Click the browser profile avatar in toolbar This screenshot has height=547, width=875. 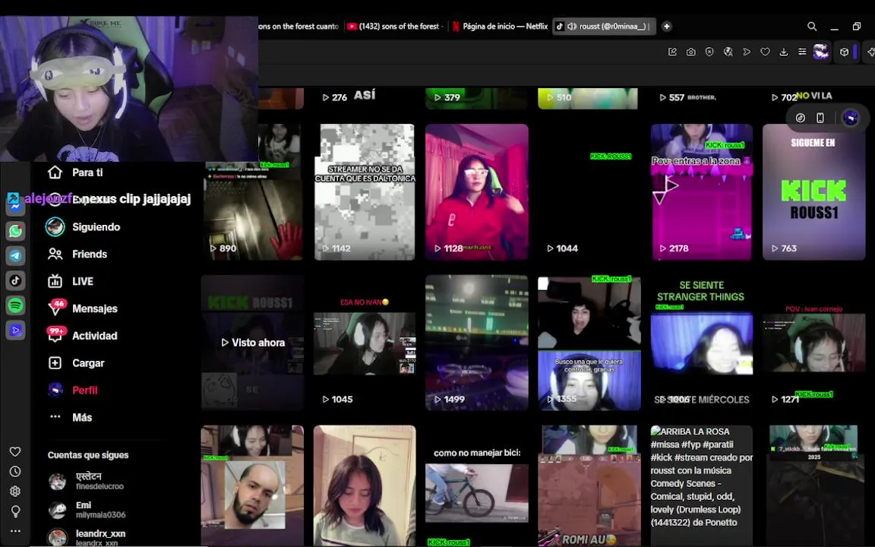click(821, 52)
